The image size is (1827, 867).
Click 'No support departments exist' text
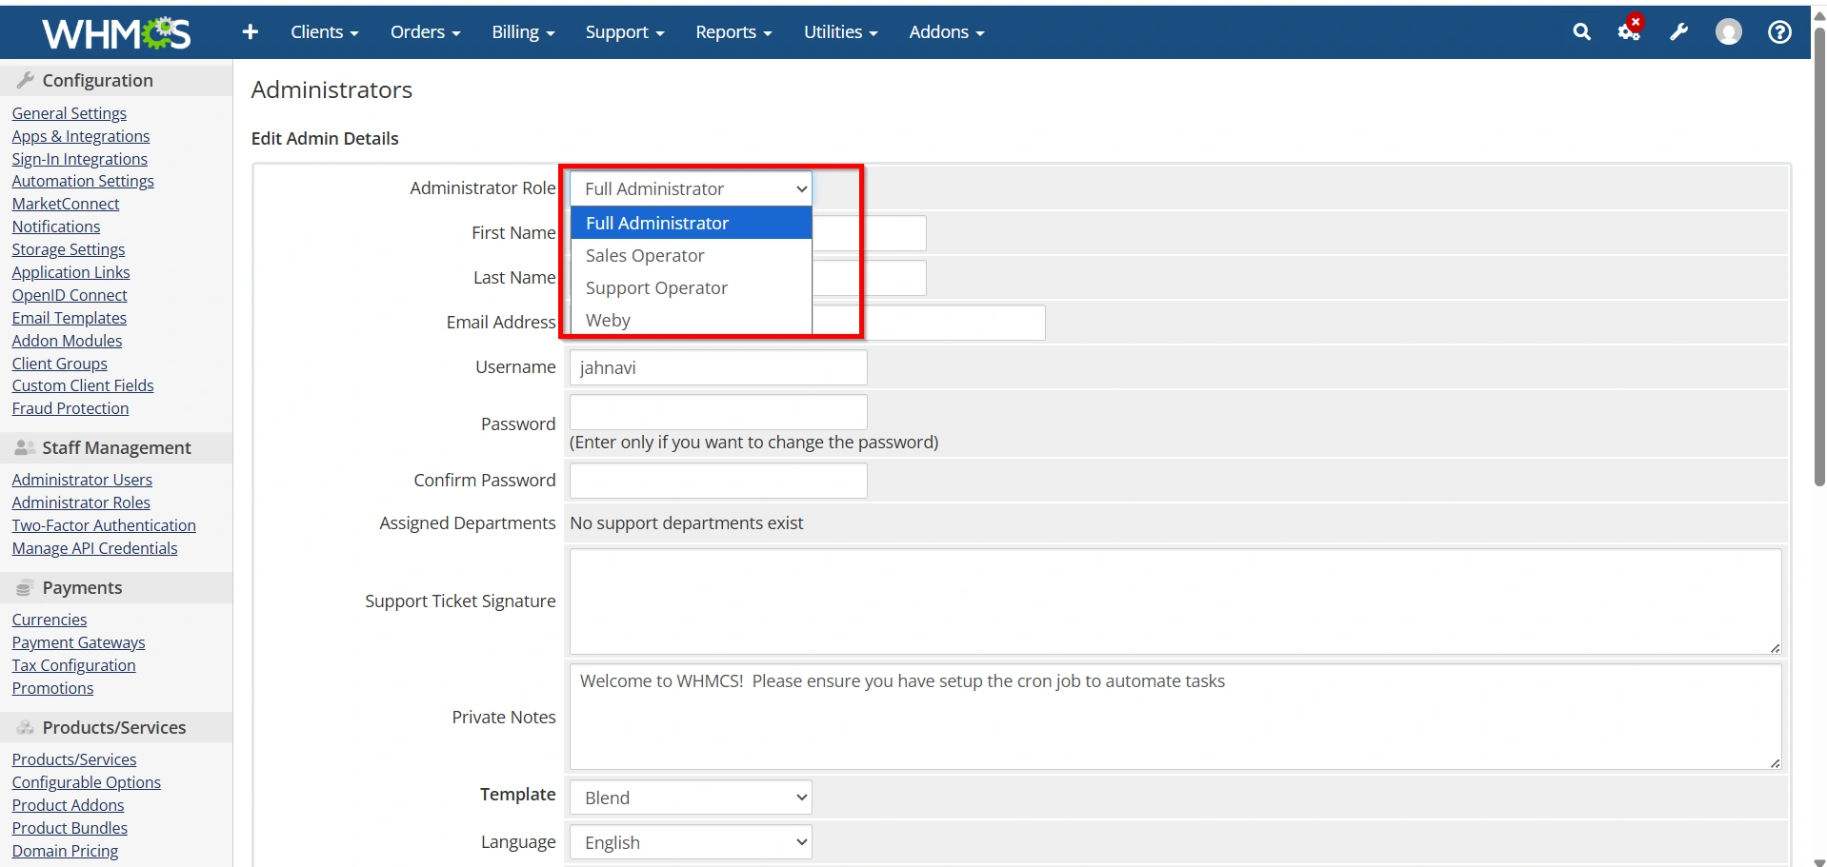687,523
